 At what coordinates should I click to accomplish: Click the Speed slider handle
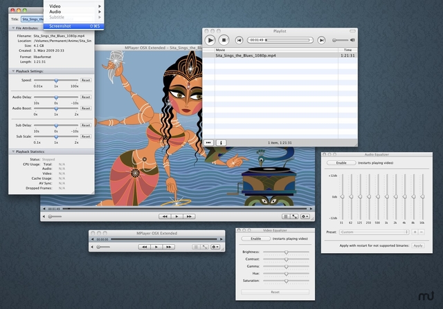tap(56, 80)
